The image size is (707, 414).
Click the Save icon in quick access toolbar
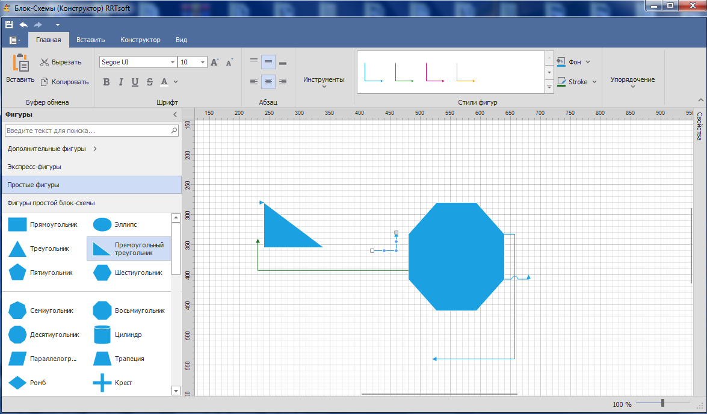9,25
